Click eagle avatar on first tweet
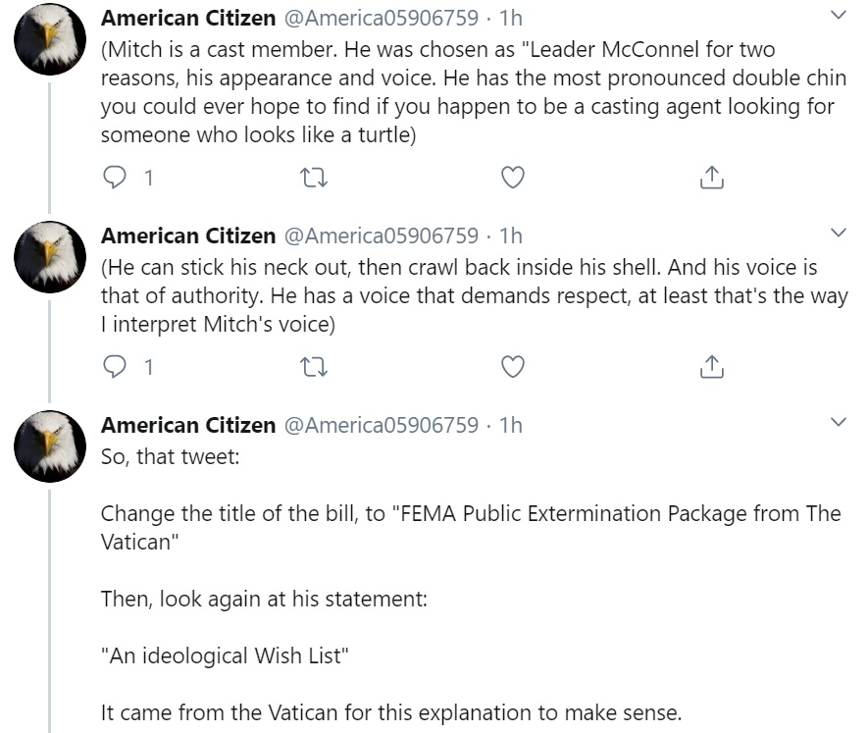Viewport: 868px width, 733px height. click(x=50, y=38)
